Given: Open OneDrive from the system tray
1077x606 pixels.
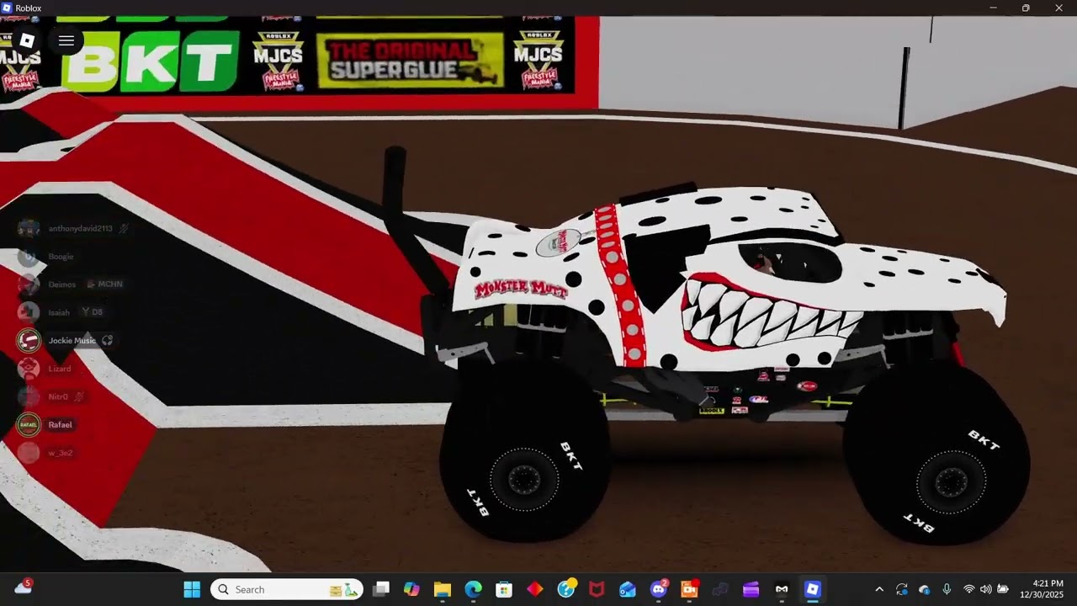Looking at the screenshot, I should pos(925,589).
